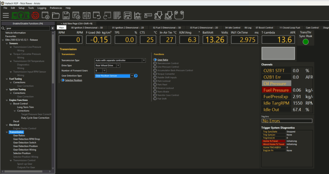
Task: Click the download-to-ECU arrow icon
Action: [x=158, y=15]
